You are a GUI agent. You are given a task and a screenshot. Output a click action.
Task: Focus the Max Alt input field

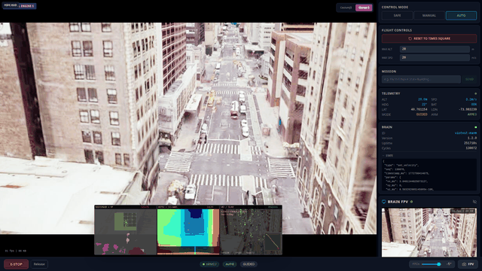435,49
